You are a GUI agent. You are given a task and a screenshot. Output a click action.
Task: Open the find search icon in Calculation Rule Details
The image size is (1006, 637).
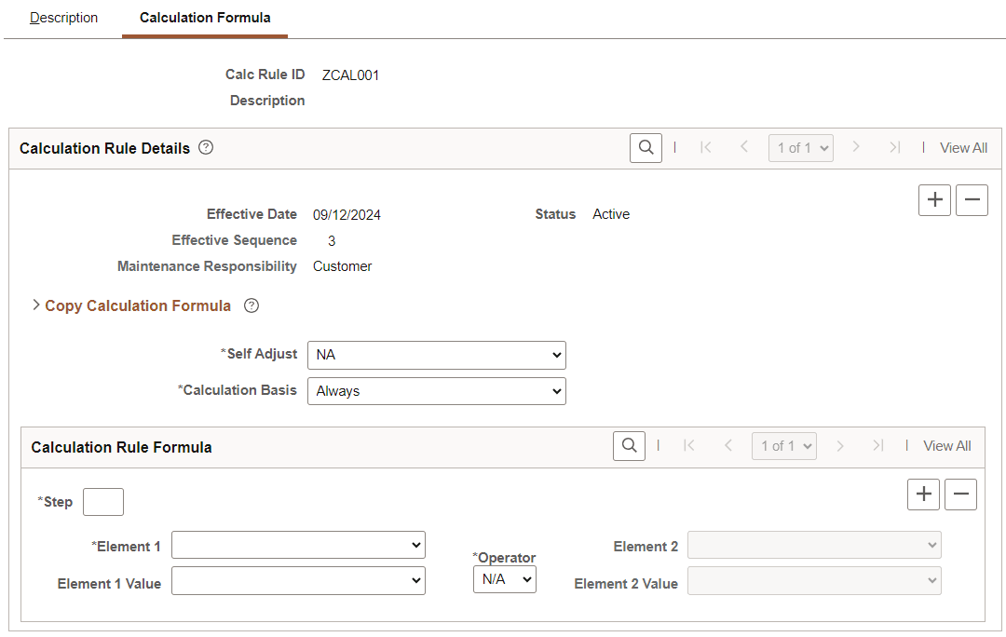click(646, 147)
